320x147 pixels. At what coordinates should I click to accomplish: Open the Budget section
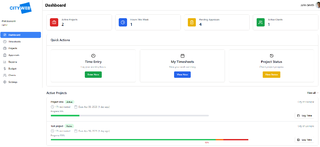12,69
